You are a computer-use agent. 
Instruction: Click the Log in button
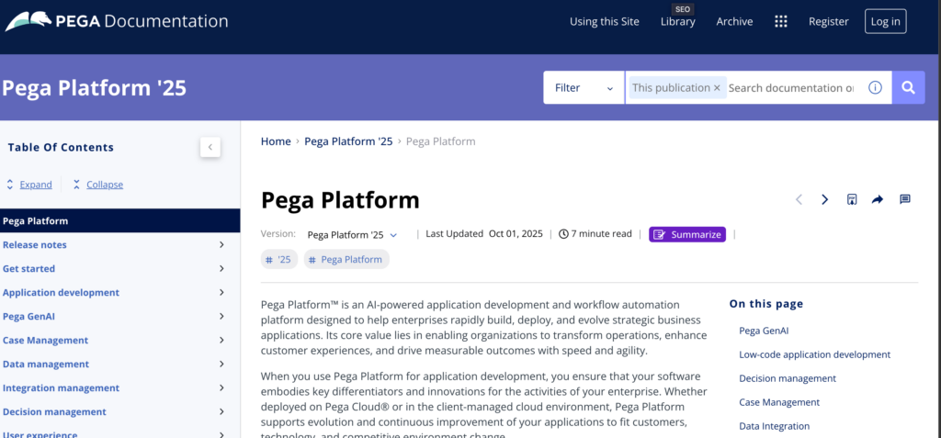pos(885,22)
